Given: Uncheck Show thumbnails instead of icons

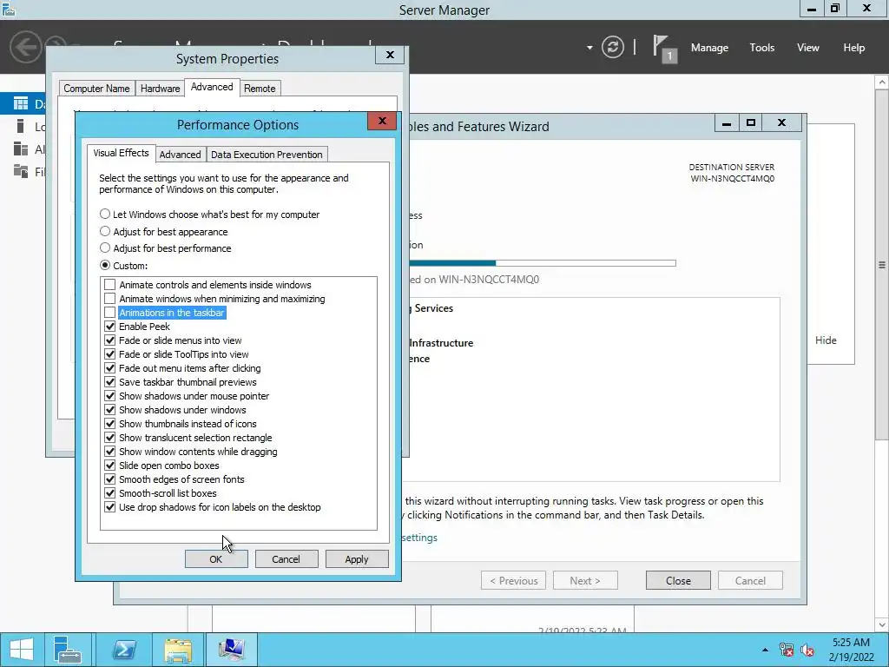Looking at the screenshot, I should (x=110, y=424).
